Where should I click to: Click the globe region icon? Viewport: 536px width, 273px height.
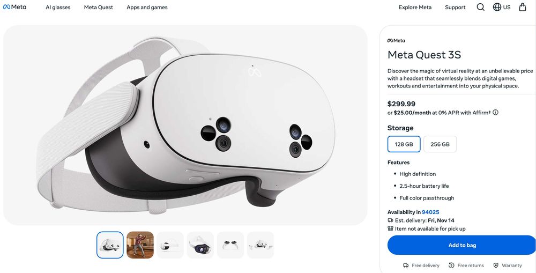tap(497, 7)
